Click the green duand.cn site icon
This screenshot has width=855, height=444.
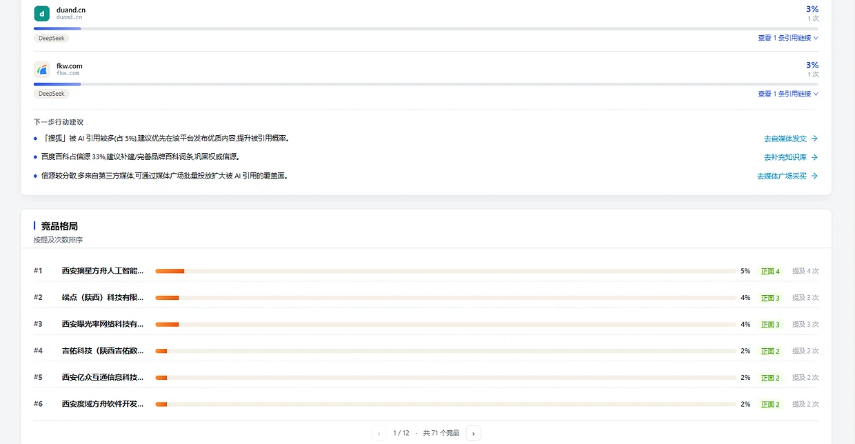[41, 13]
